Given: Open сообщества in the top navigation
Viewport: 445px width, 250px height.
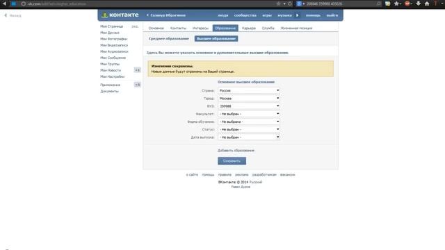Looking at the screenshot, I should click(x=245, y=15).
